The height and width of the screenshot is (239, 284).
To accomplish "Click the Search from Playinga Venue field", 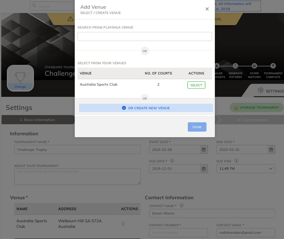I will click(145, 36).
